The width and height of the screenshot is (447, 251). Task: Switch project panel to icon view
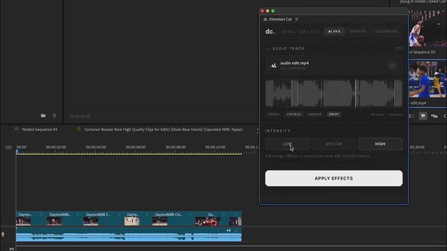pos(424,115)
